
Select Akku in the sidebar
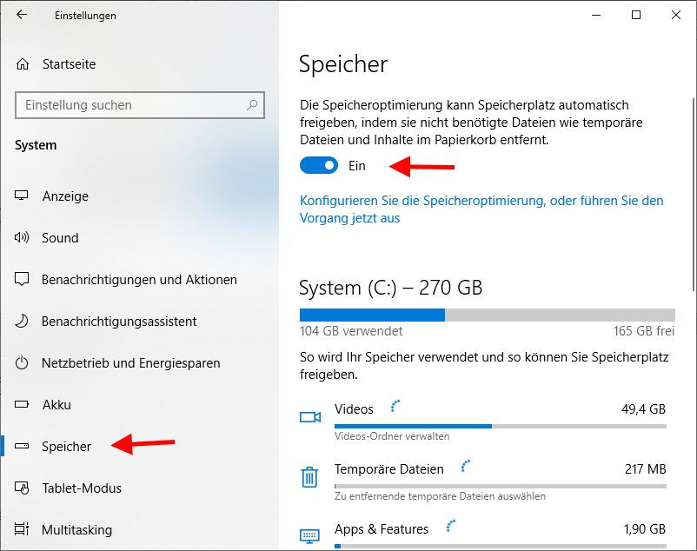coord(56,405)
